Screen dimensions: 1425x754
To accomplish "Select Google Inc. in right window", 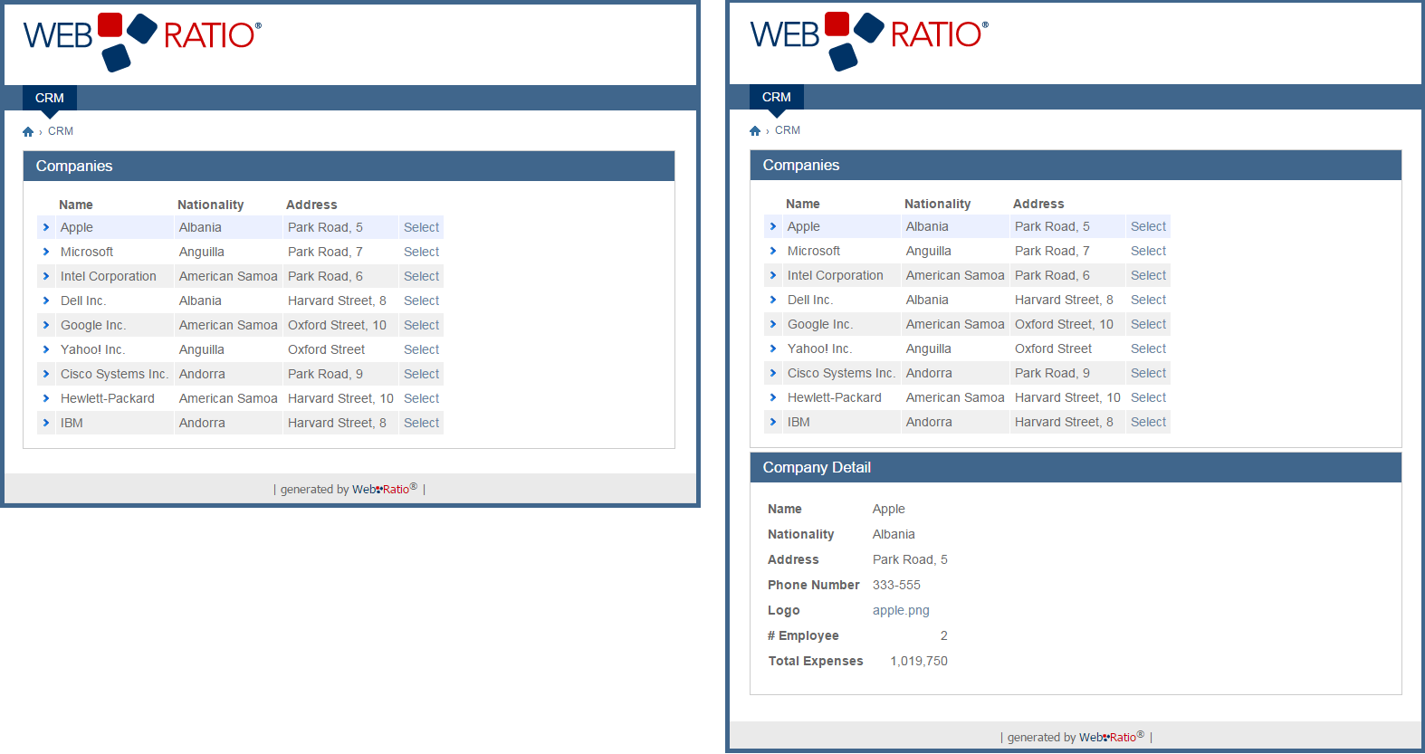I will [1148, 324].
